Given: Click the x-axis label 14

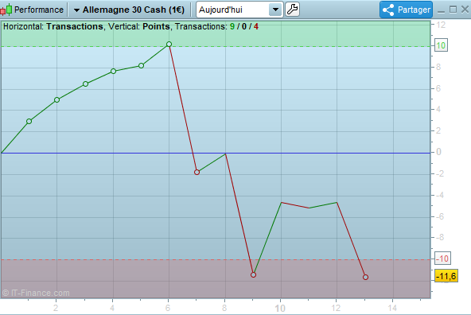Looking at the screenshot, I should 392,308.
